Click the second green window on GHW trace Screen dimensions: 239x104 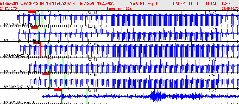[87, 96]
